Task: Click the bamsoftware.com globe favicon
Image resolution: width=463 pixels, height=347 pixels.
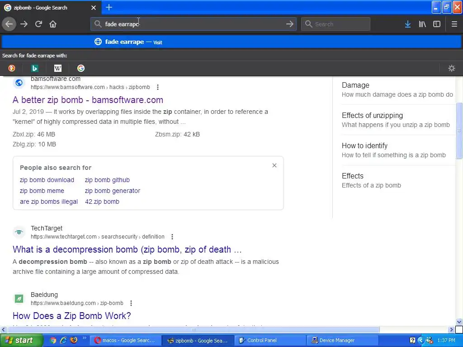Action: (x=19, y=83)
